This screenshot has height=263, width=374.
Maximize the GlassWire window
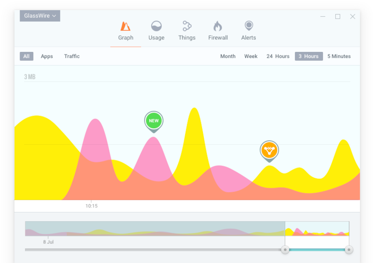point(338,16)
